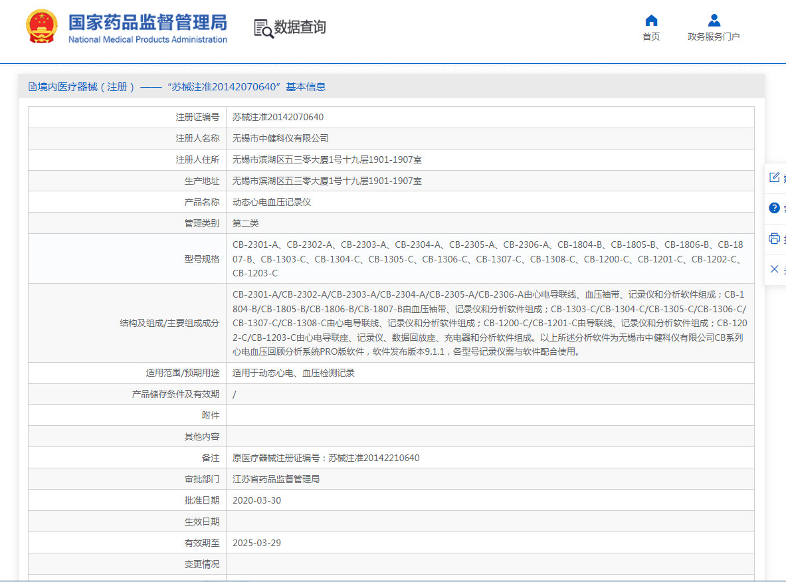Click the 生产地址 label
Screen dimensions: 786x582
click(202, 181)
